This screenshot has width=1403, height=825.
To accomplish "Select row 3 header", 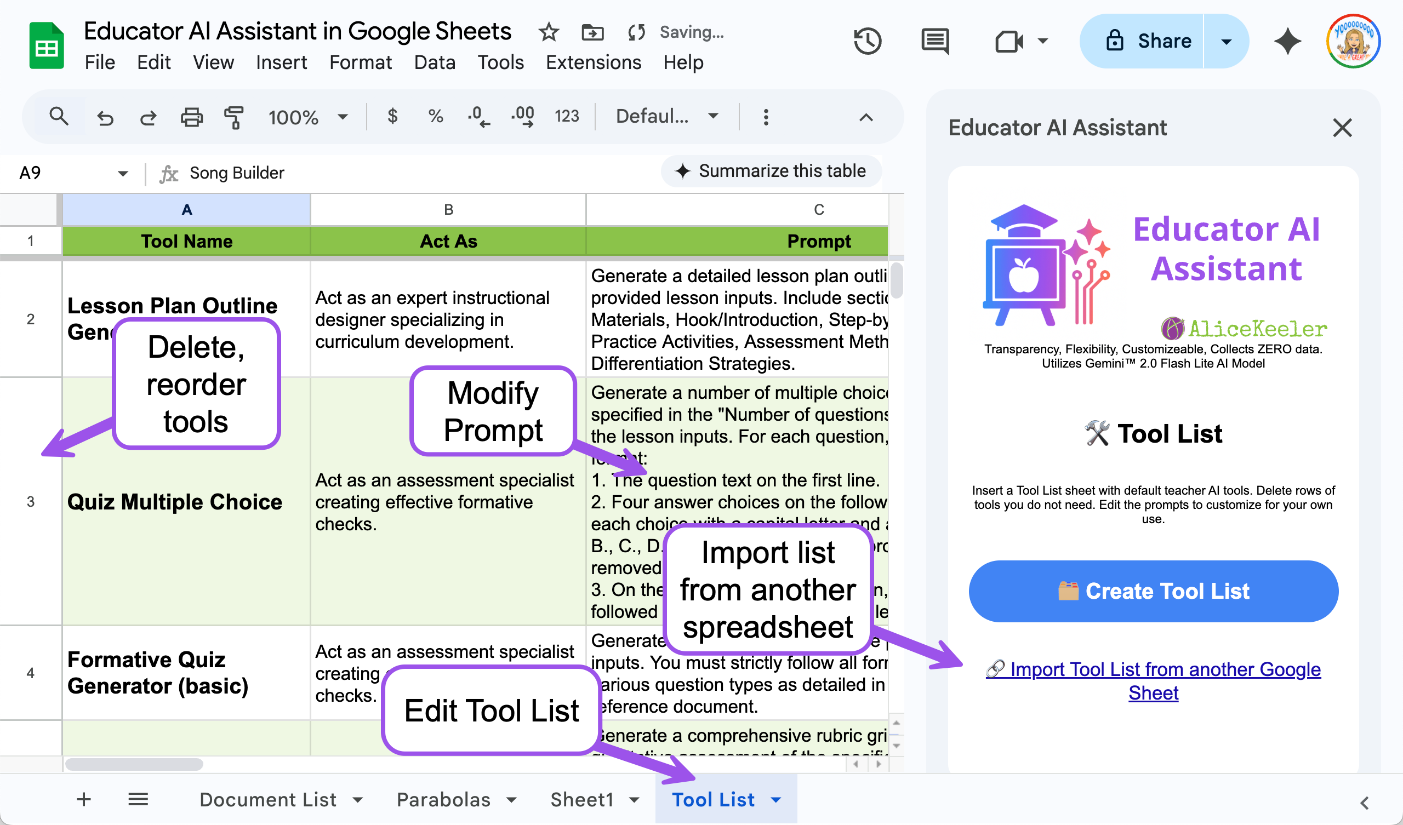I will pos(31,502).
